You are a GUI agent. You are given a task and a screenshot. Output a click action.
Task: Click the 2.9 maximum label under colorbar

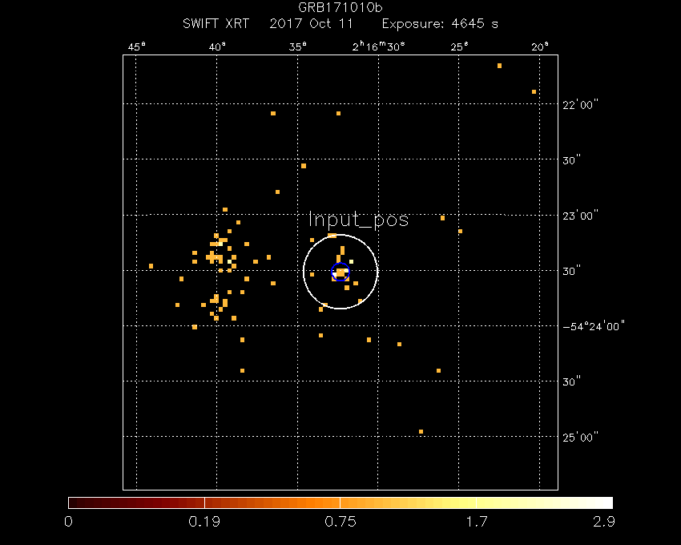click(604, 522)
